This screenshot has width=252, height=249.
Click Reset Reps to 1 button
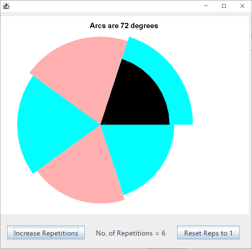[208, 233]
